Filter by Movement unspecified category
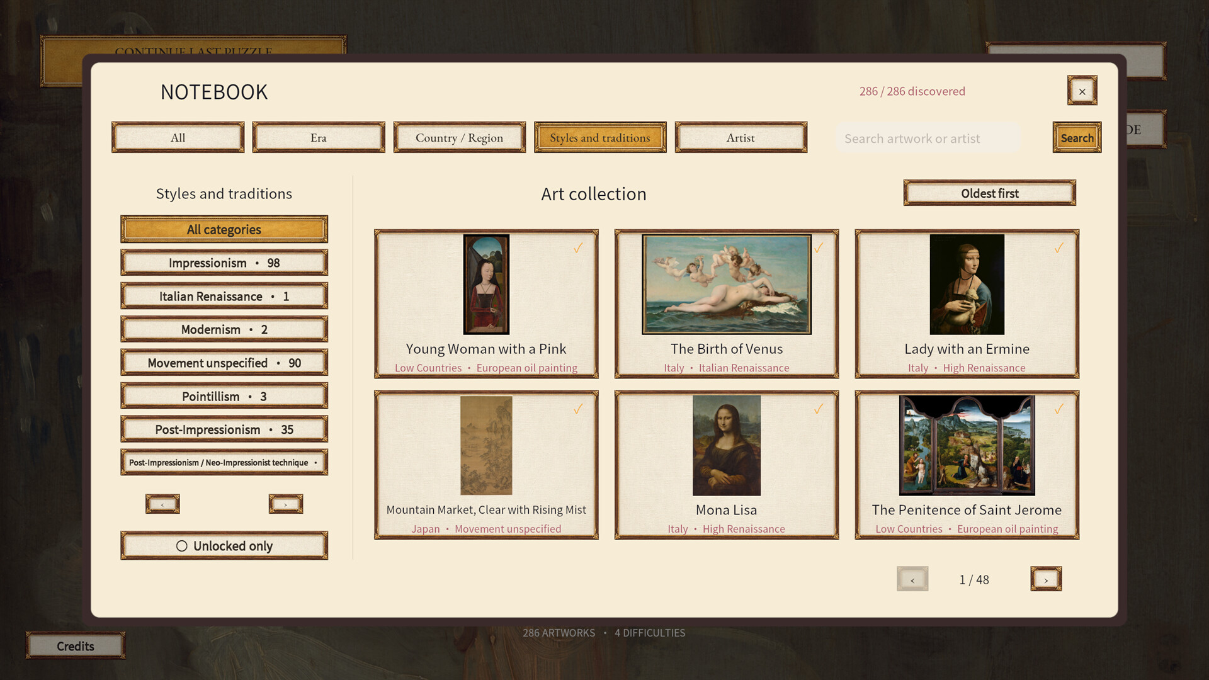 click(224, 363)
